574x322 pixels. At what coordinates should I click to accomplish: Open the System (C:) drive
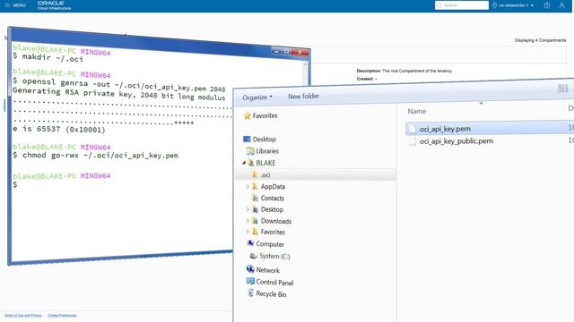[270, 257]
